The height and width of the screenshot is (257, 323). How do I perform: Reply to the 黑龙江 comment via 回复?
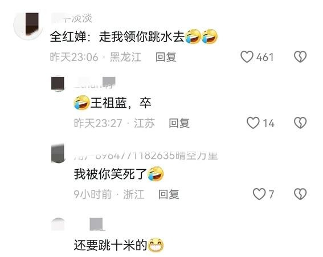click(166, 57)
